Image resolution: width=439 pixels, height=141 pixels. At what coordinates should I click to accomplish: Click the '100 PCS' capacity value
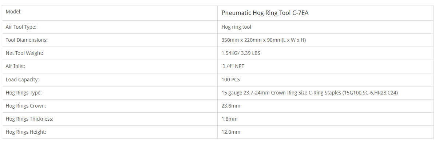point(230,80)
